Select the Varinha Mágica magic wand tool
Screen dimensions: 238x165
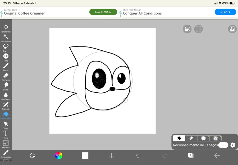6,38
